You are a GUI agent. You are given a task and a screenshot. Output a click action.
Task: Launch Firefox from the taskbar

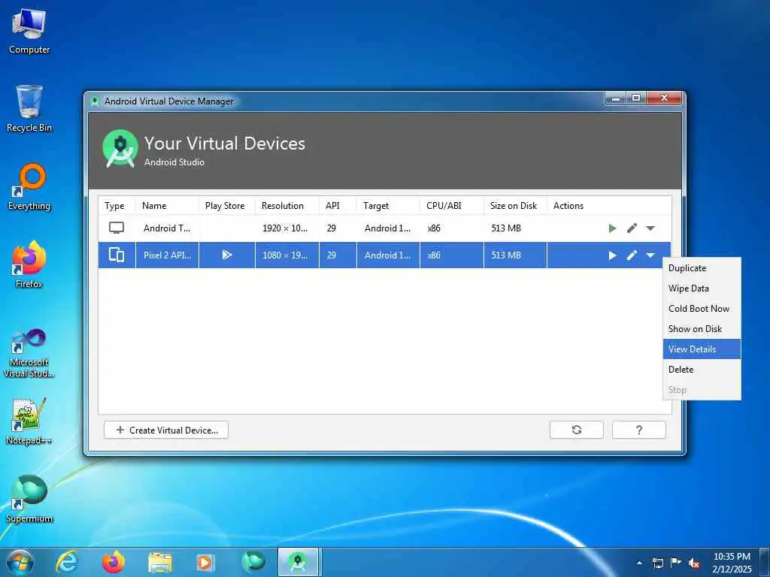113,562
